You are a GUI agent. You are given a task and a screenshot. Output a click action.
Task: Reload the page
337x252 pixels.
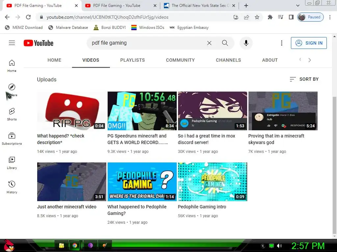28,17
